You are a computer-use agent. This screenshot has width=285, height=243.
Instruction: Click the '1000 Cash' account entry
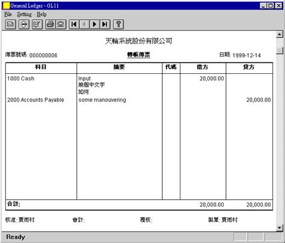(x=21, y=79)
